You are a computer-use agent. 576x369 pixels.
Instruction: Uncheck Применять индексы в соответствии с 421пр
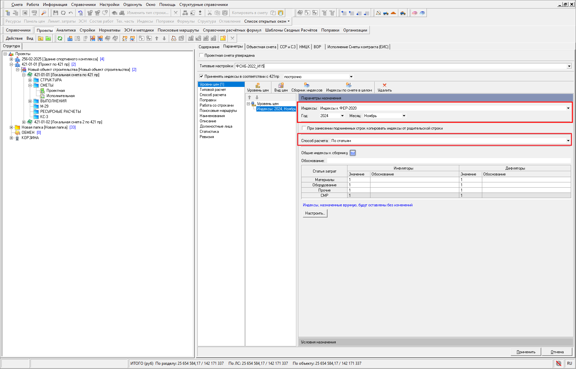[x=202, y=76]
